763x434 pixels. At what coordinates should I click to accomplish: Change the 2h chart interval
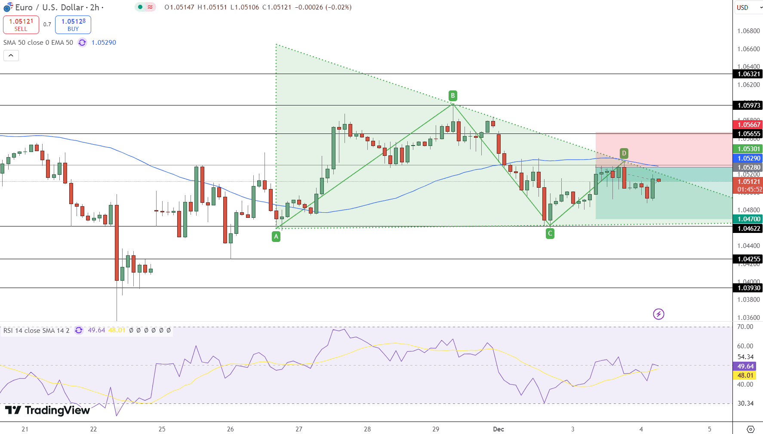pyautogui.click(x=95, y=7)
